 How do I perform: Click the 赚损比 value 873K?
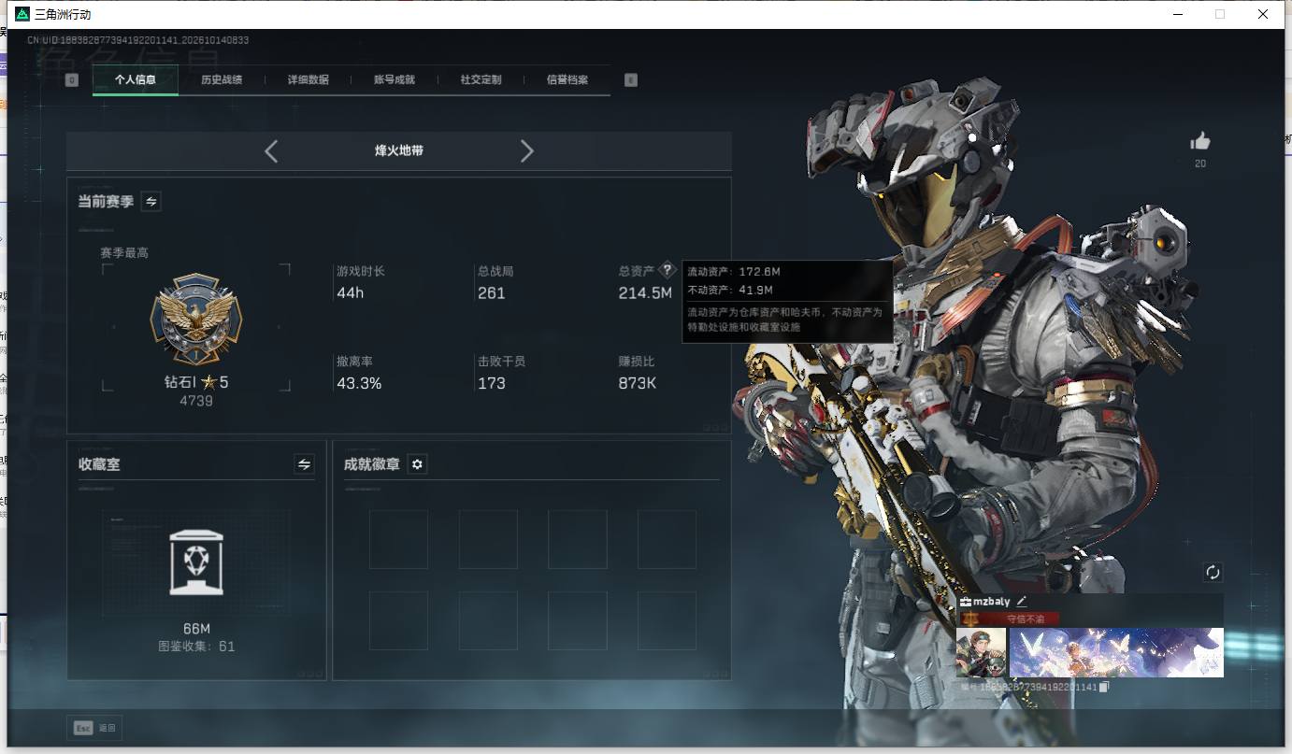coord(638,383)
